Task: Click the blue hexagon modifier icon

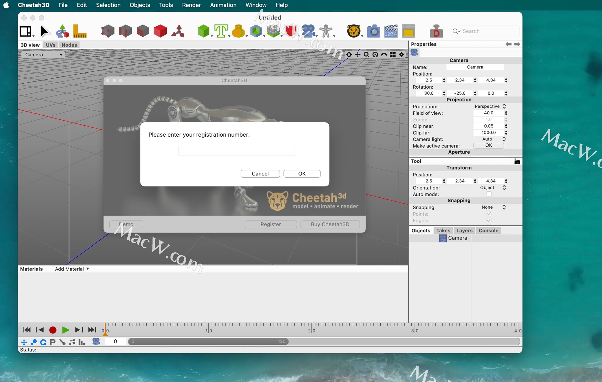Action: coord(256,31)
